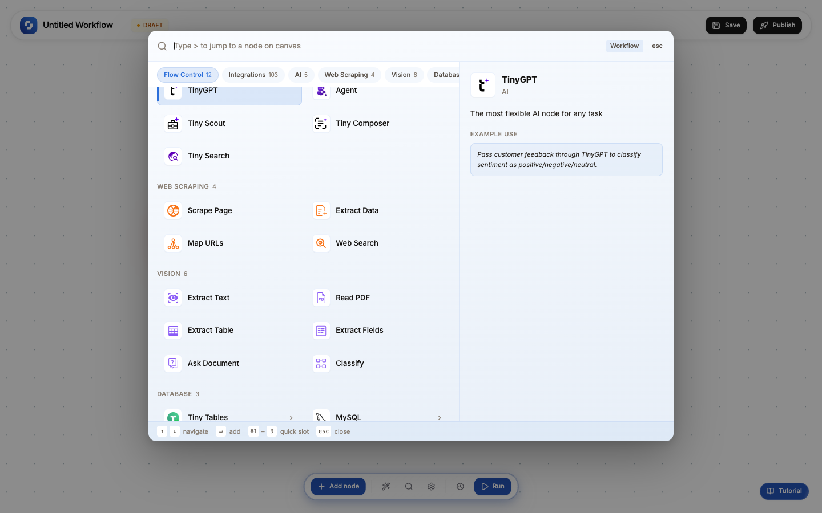Image resolution: width=822 pixels, height=513 pixels.
Task: Click the Agent node icon
Action: 321,93
